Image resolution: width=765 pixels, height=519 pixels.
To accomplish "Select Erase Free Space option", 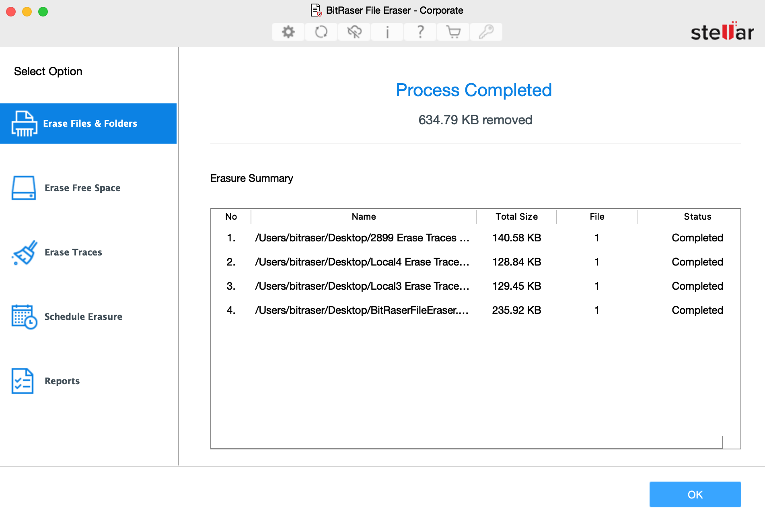I will pos(88,188).
